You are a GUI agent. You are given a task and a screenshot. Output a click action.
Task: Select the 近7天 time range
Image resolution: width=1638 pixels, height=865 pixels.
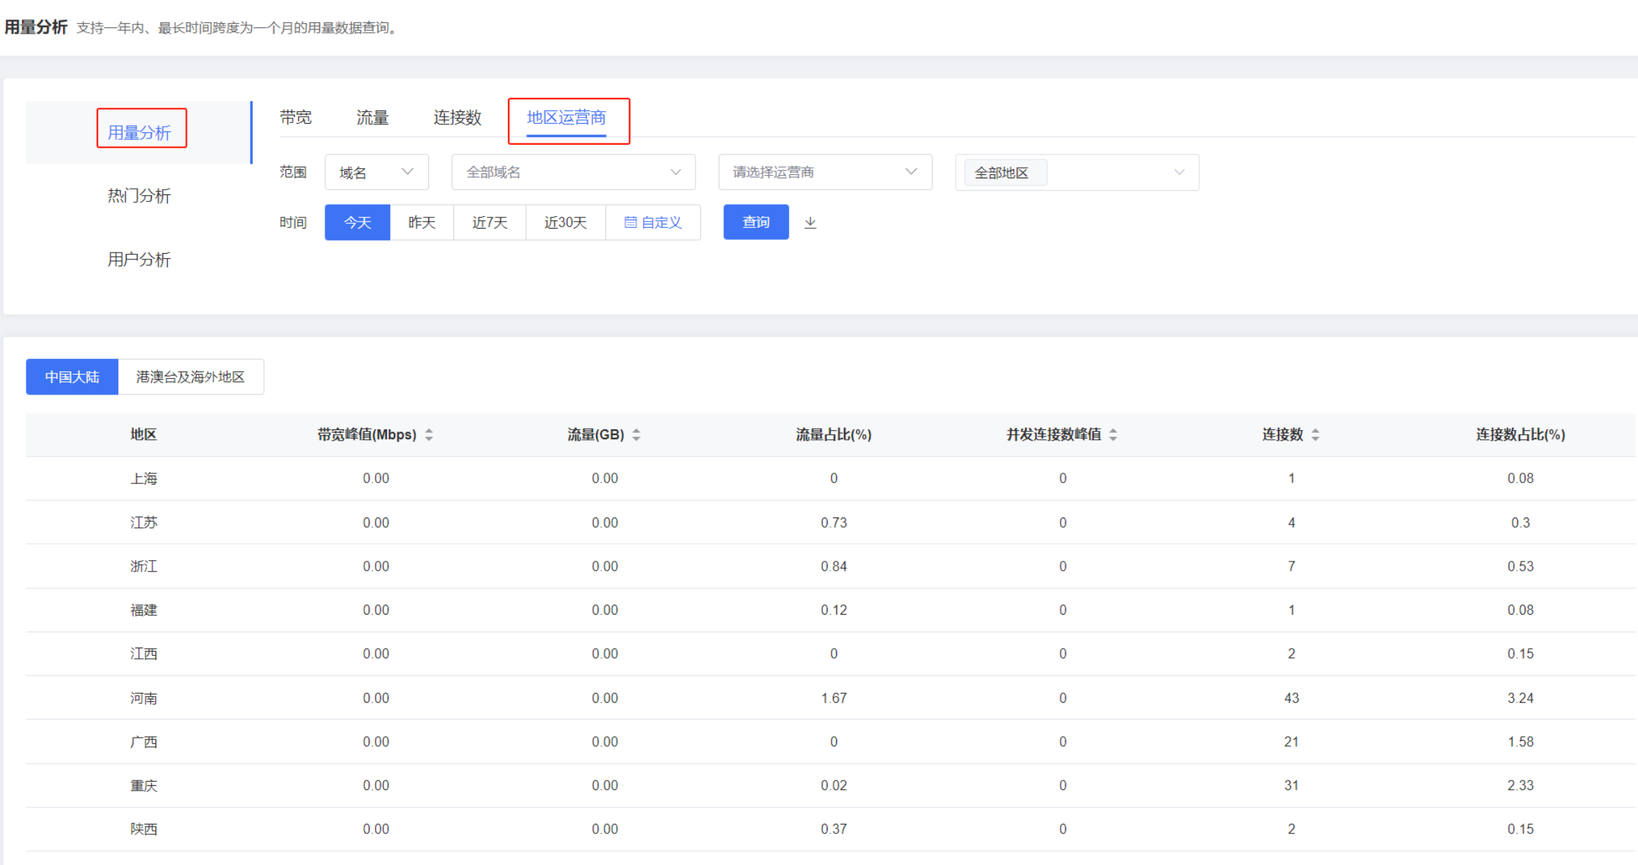pos(490,222)
